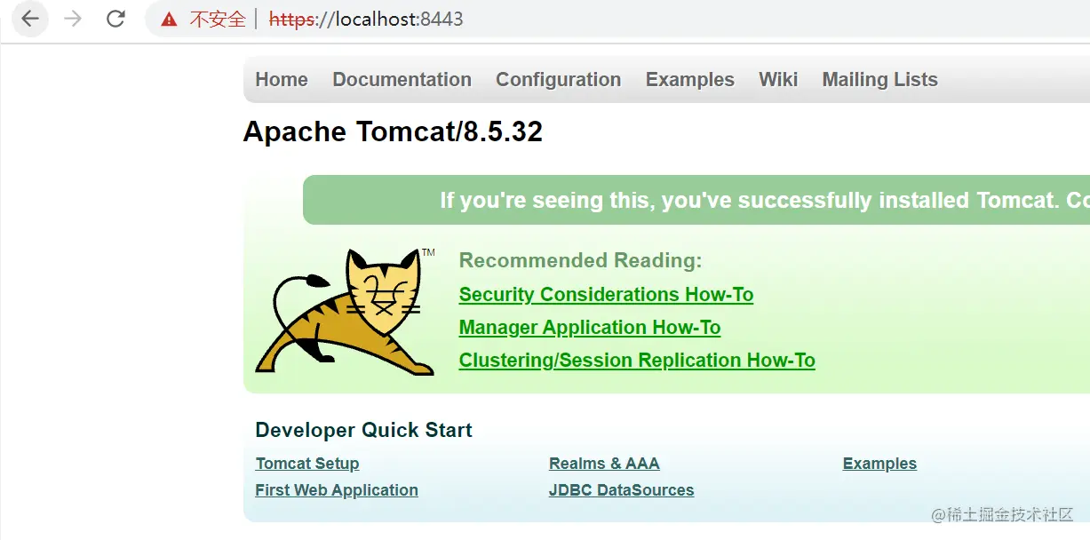This screenshot has height=540, width=1090.
Task: Follow the Tomcat Setup link
Action: click(x=307, y=464)
